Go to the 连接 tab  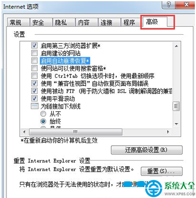point(109,22)
